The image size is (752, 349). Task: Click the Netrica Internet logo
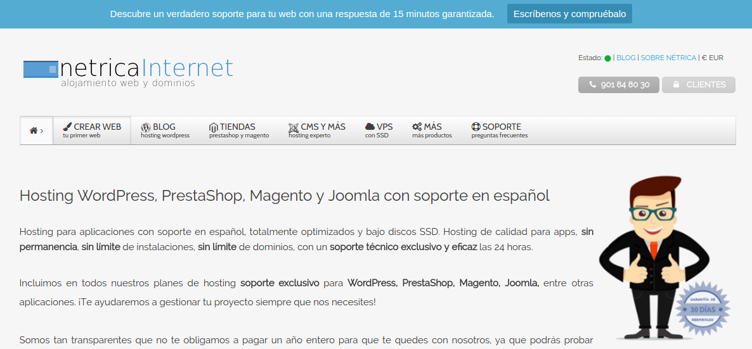[128, 72]
